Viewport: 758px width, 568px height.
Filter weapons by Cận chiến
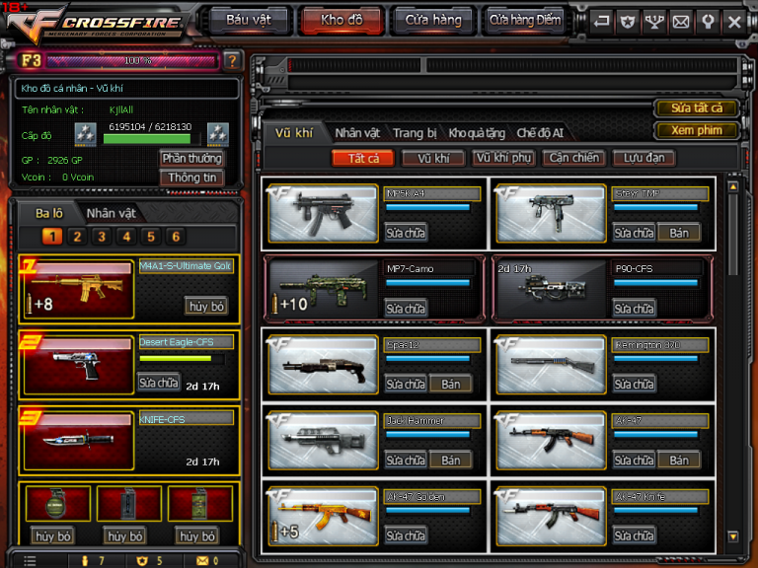[x=573, y=158]
